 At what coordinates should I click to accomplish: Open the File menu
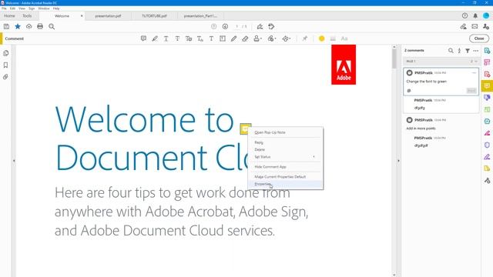point(4,8)
